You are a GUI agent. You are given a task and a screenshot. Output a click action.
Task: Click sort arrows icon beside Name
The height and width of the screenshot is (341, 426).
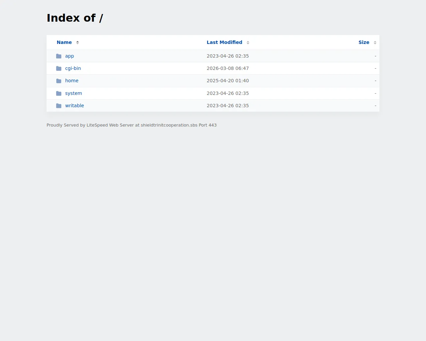click(x=78, y=42)
